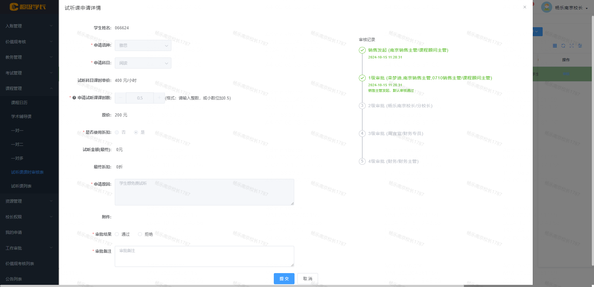Screen dimensions: 594x287
Task: Click the plus stepper to increase 课时数
Action: click(159, 98)
